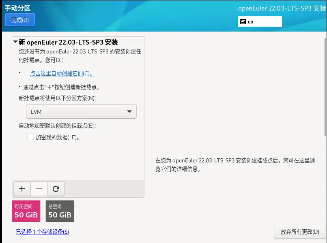Click the openEuler 22.03-LTS-SP3 安装 header text

pyautogui.click(x=282, y=9)
